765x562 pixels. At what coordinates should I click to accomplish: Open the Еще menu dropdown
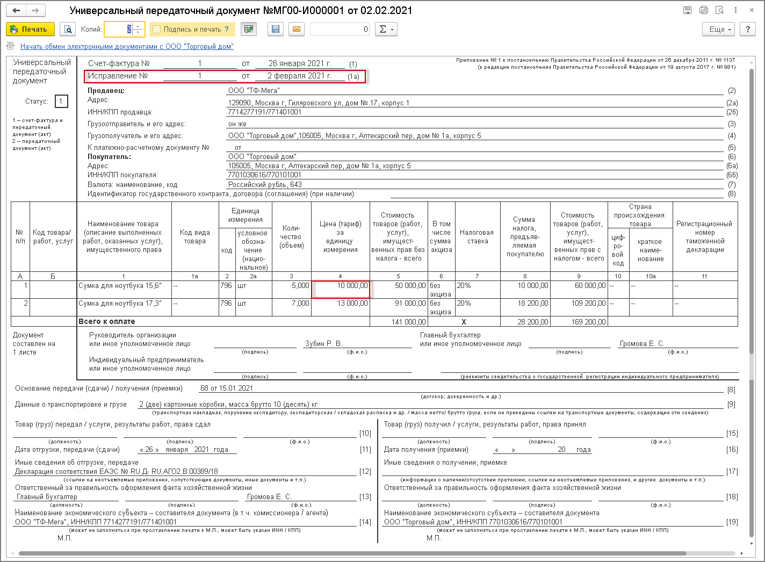[x=719, y=29]
